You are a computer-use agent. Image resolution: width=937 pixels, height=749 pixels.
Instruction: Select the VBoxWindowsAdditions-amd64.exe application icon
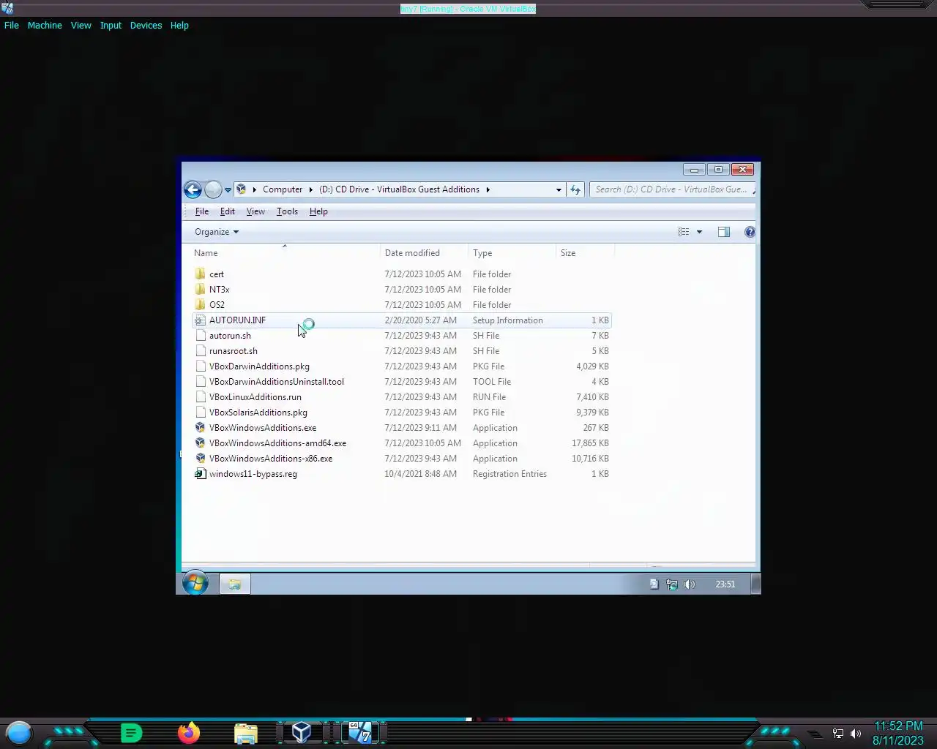point(201,443)
